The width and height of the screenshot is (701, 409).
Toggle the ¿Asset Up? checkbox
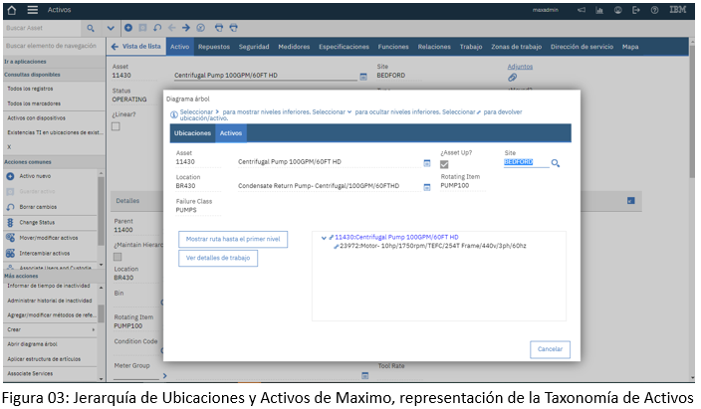click(x=444, y=164)
